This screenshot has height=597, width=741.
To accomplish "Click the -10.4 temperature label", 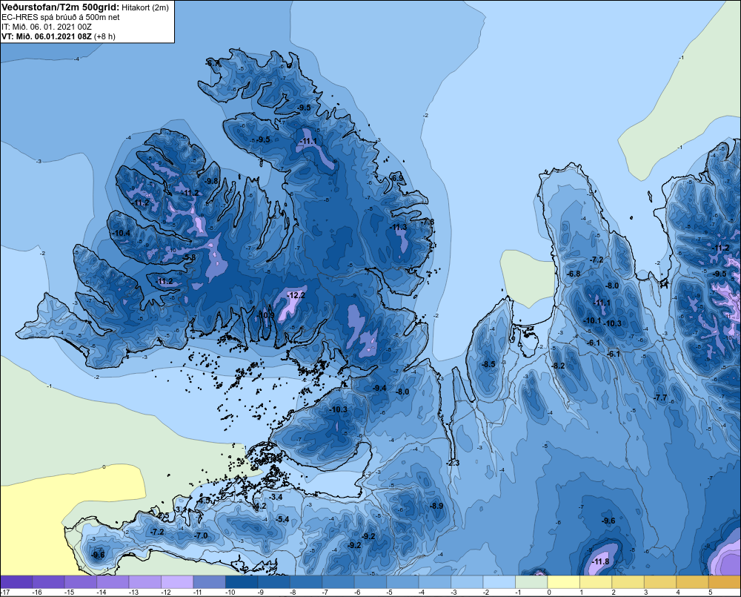I will pos(122,233).
